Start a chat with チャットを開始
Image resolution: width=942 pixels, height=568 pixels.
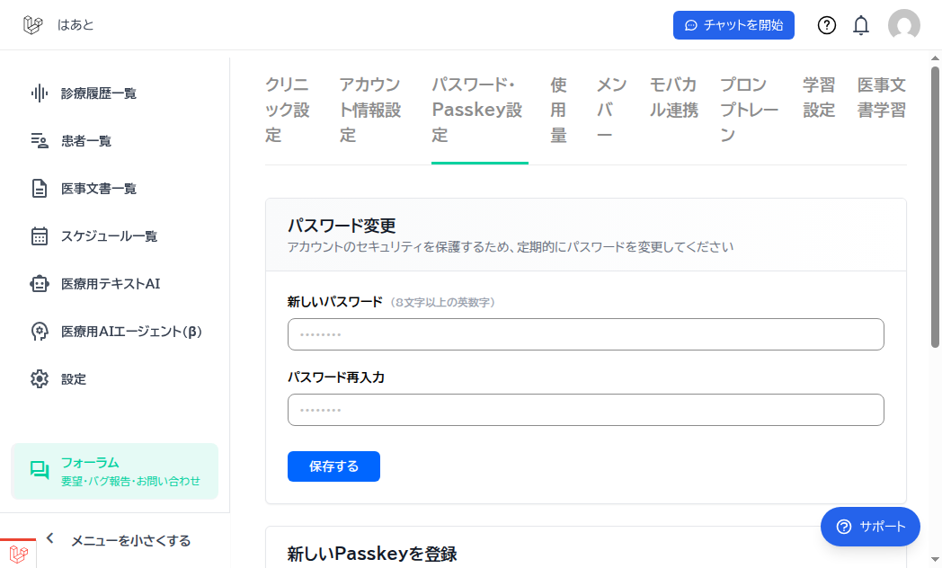coord(733,25)
